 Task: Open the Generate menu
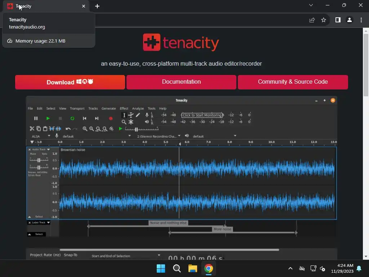click(x=108, y=108)
